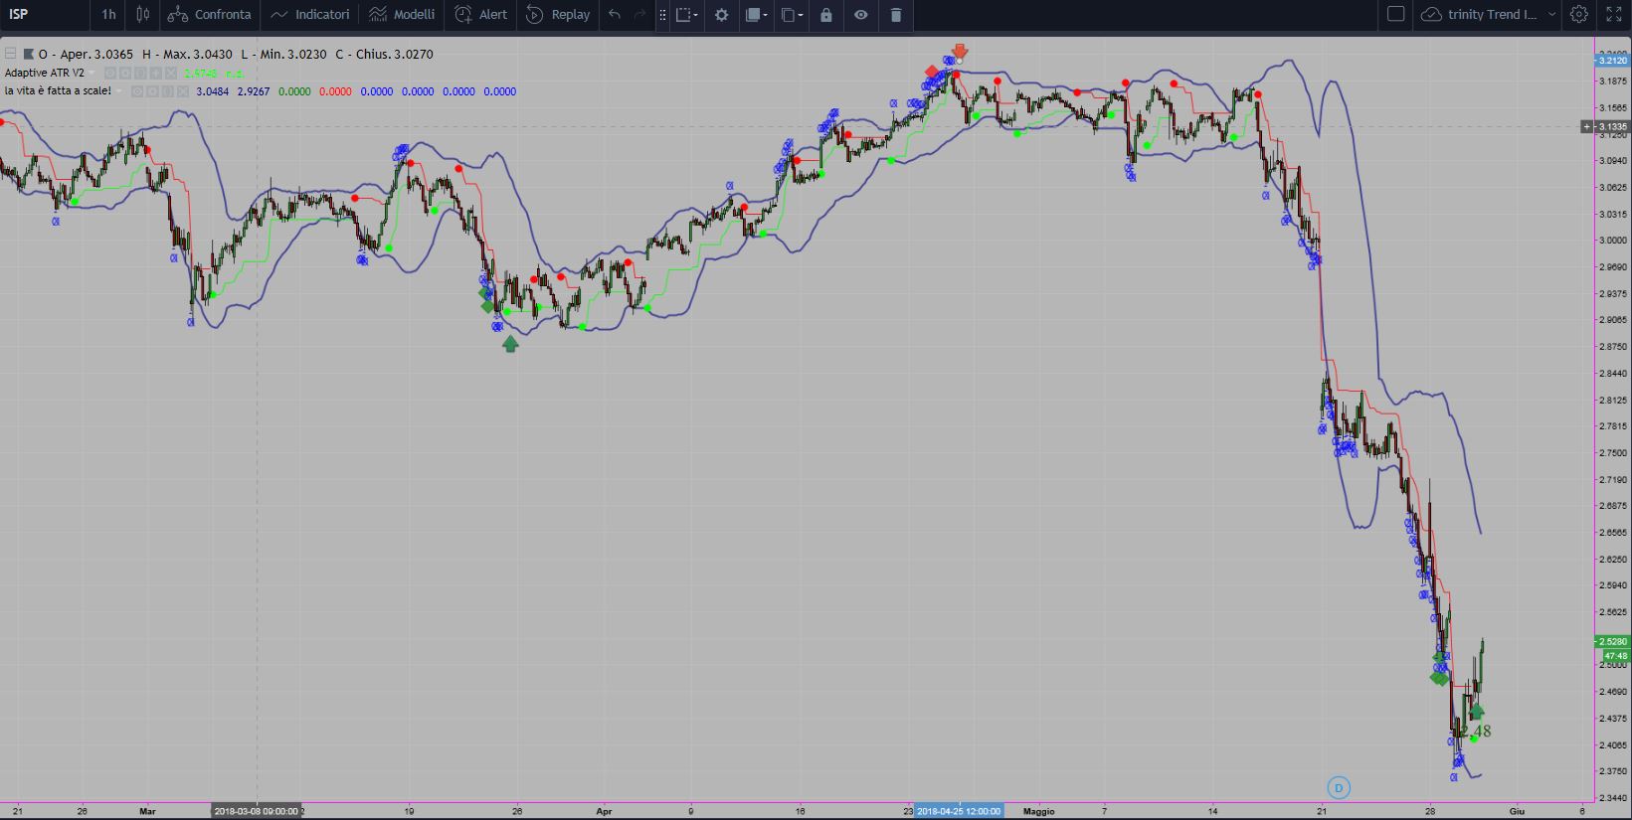Lock the selected drawing
Image resolution: width=1632 pixels, height=820 pixels.
[x=825, y=15]
